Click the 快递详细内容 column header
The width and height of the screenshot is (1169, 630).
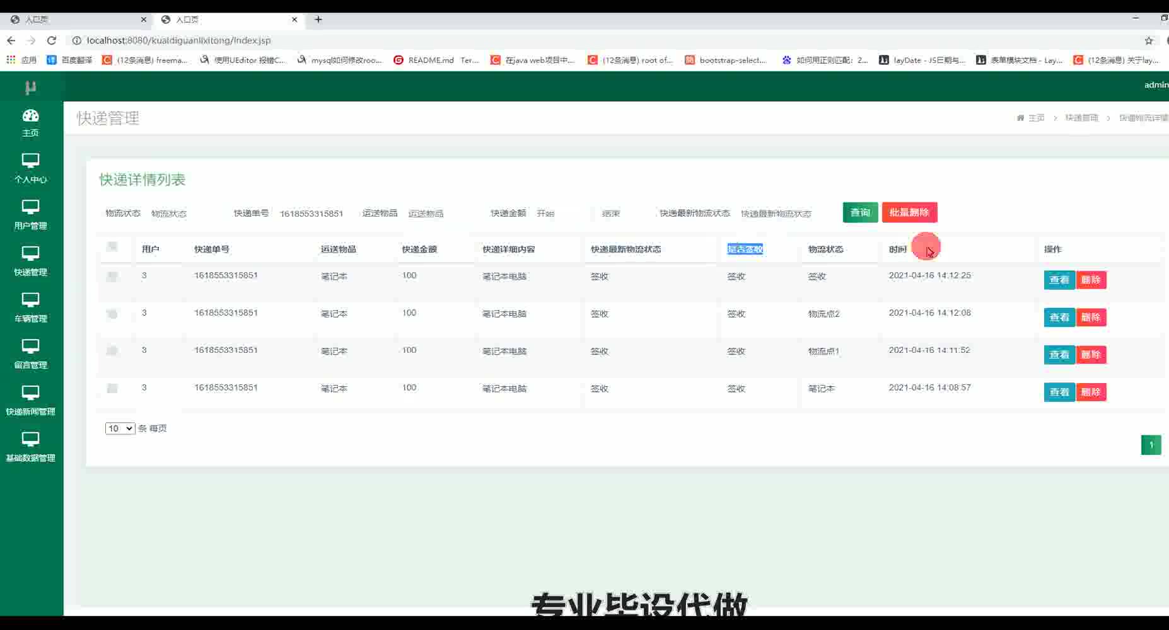pos(508,249)
